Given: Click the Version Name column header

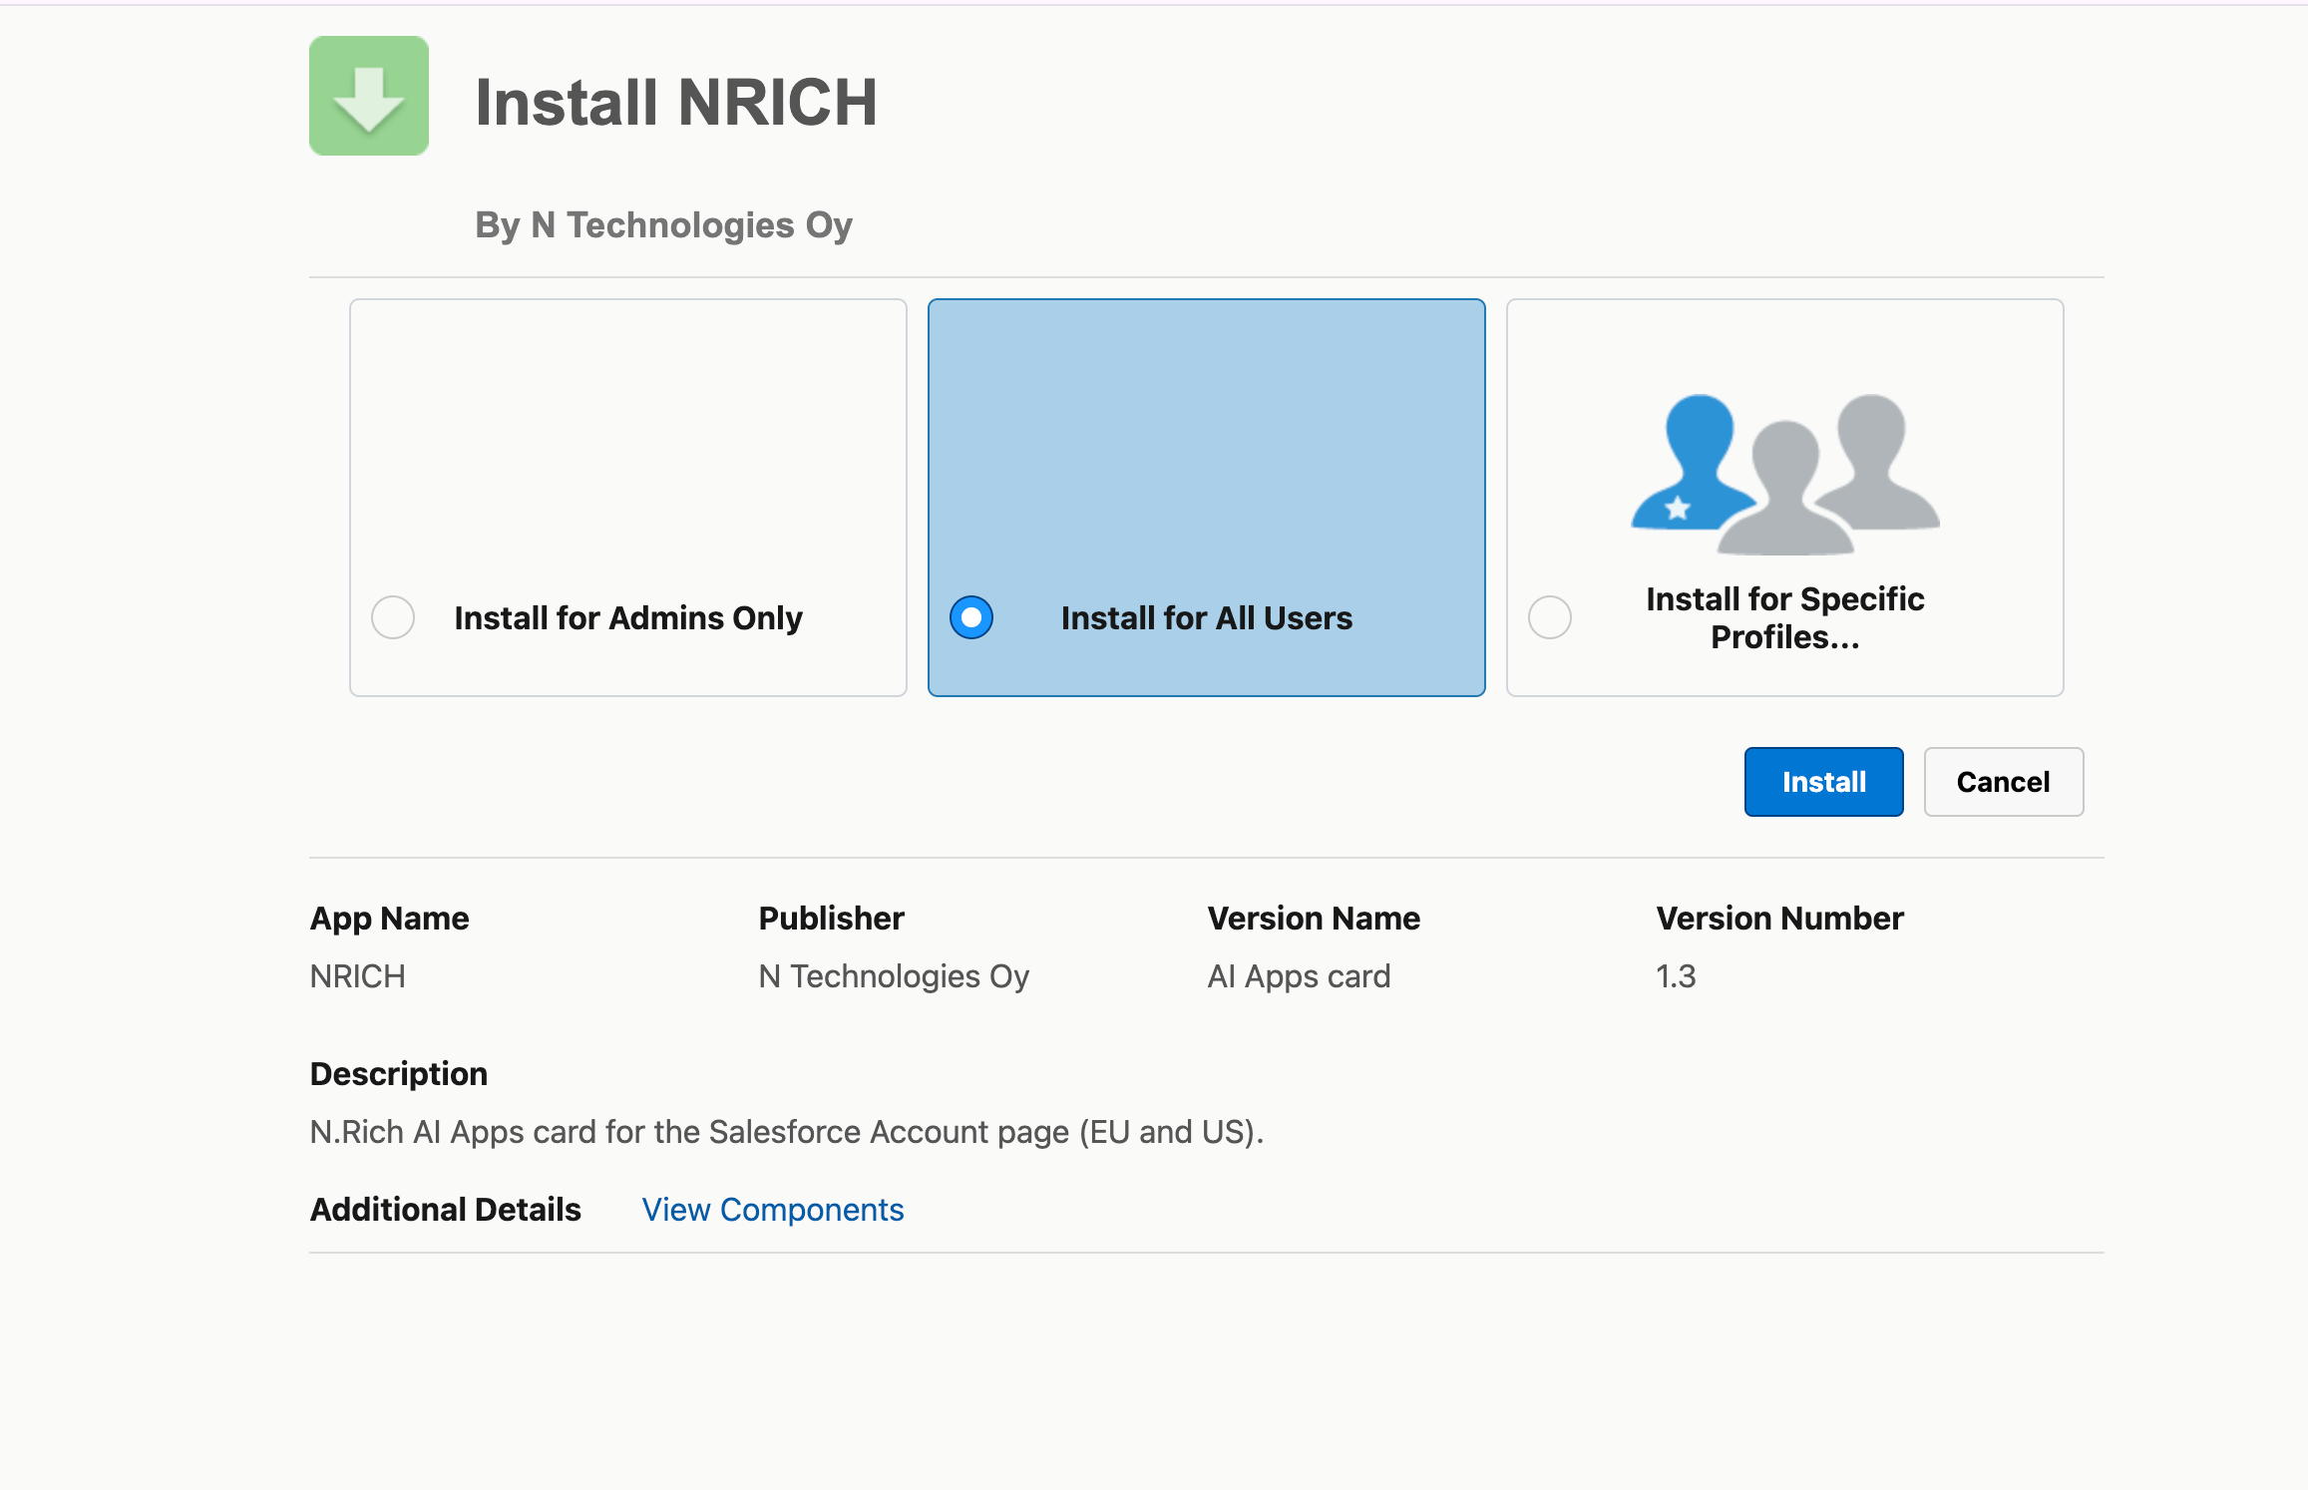Looking at the screenshot, I should (x=1314, y=919).
